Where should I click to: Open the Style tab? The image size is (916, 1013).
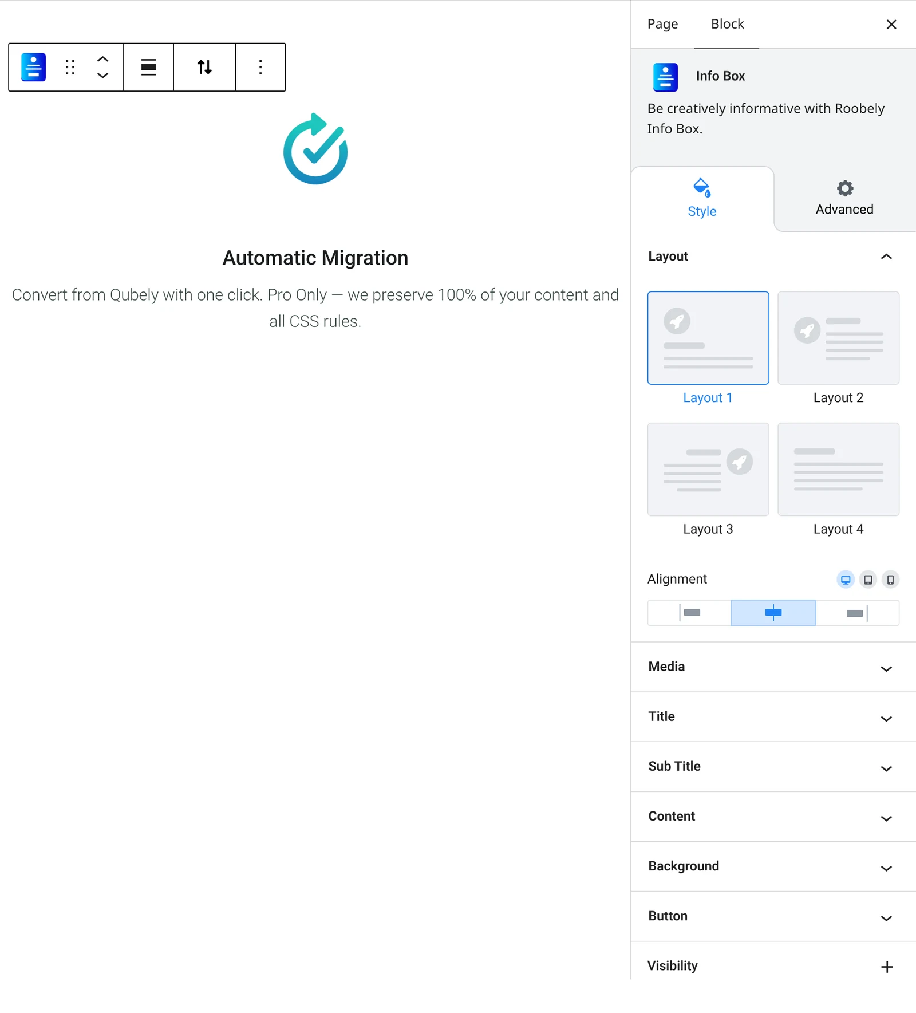(702, 199)
